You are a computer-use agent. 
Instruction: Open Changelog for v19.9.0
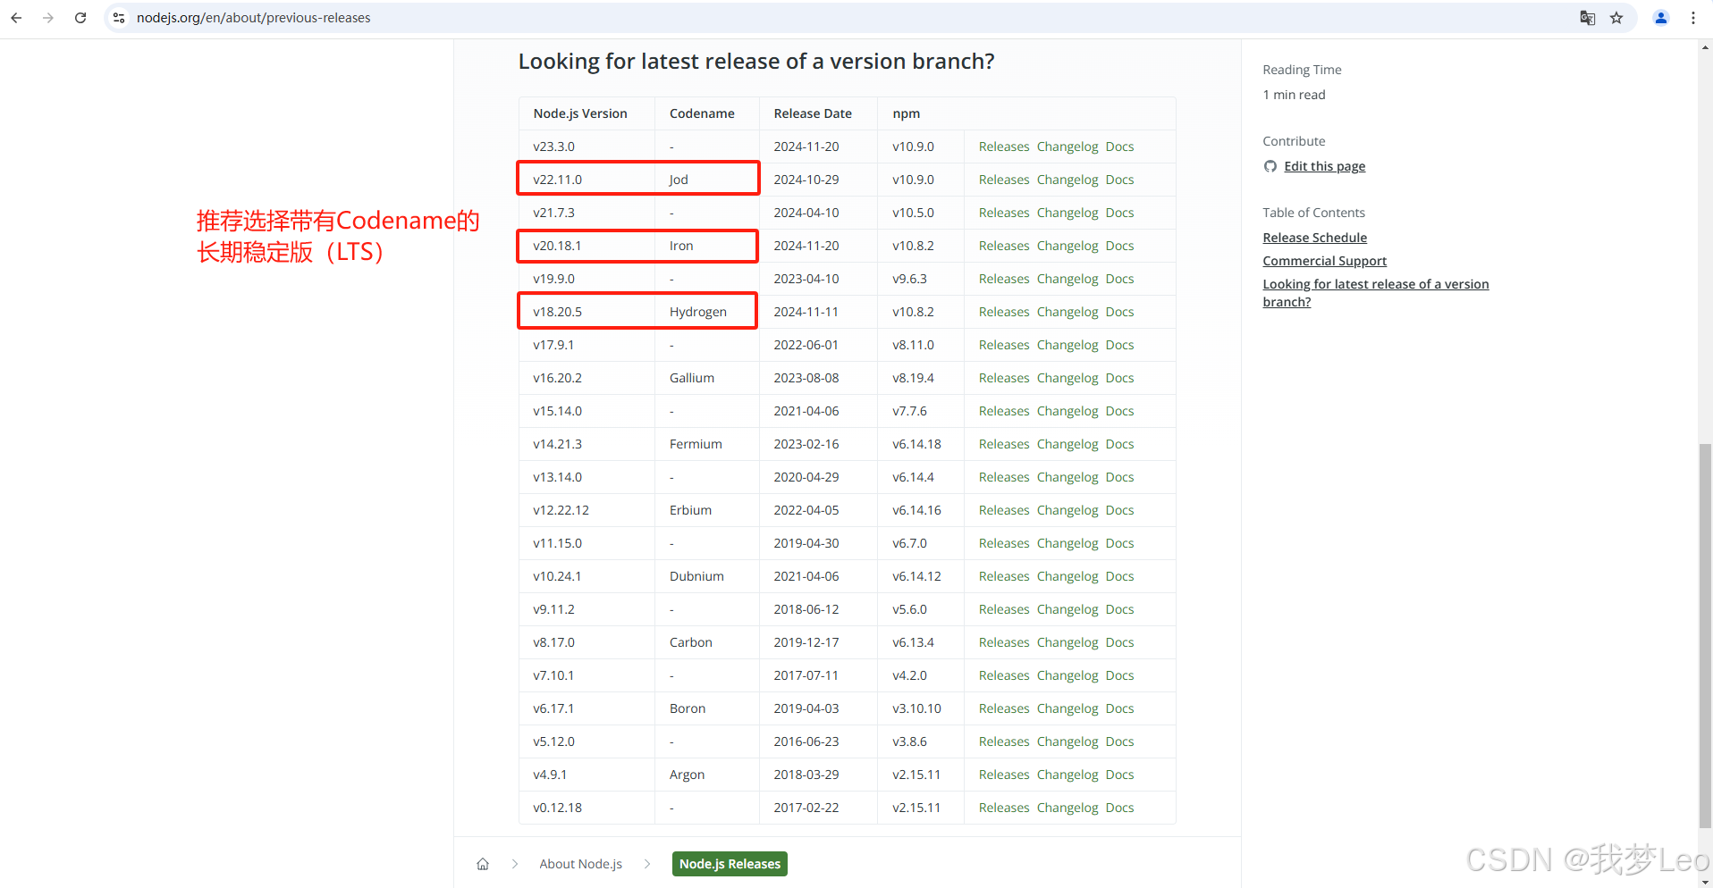coord(1067,279)
